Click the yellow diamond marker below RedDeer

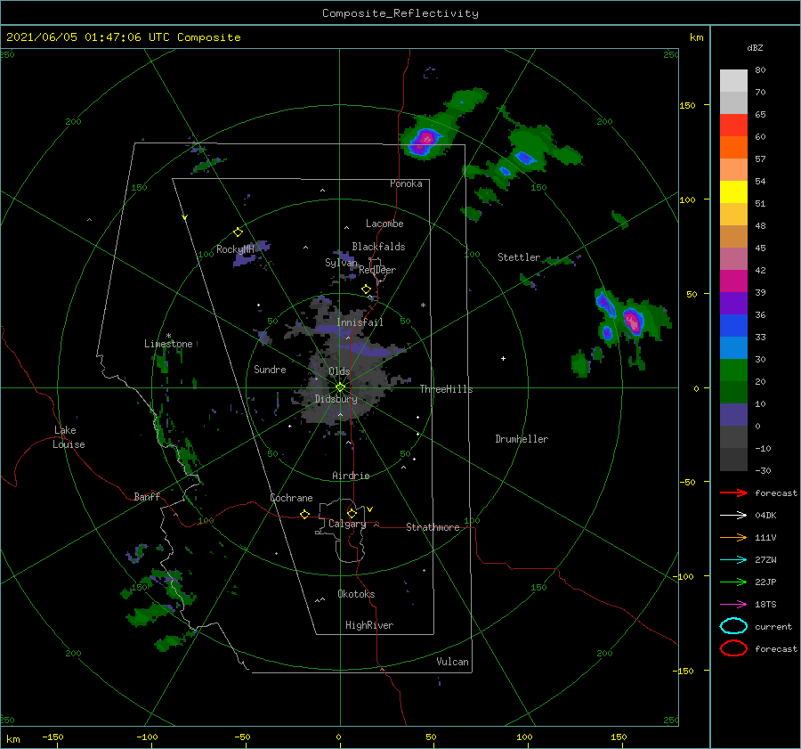tap(367, 289)
